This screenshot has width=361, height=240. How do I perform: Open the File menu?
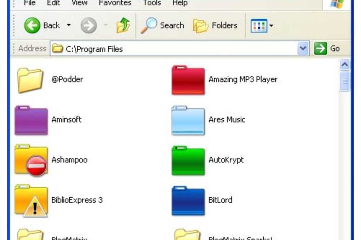click(x=30, y=3)
